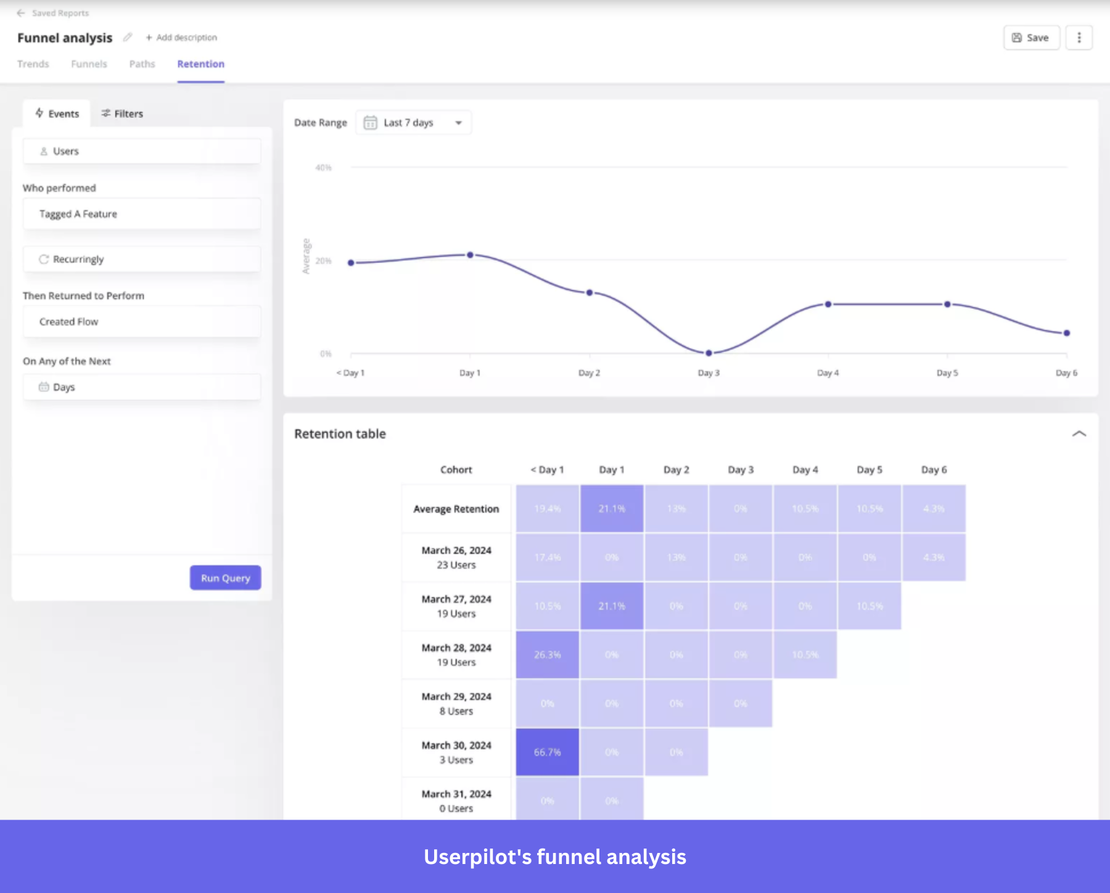Click Add description
This screenshot has width=1110, height=893.
click(181, 37)
